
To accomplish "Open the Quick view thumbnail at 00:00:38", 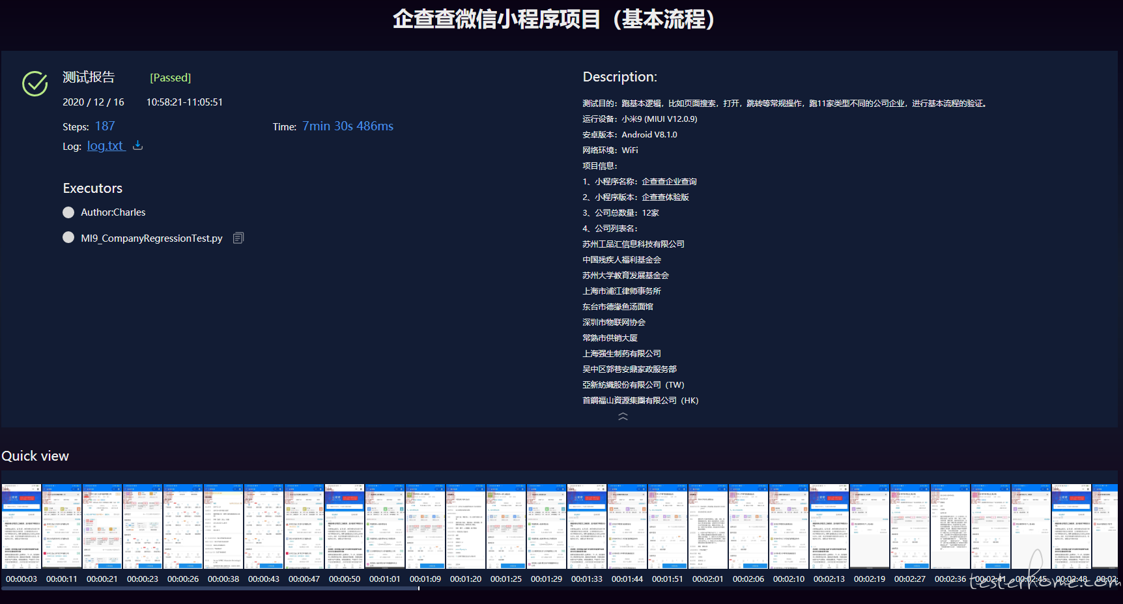I will coord(223,526).
